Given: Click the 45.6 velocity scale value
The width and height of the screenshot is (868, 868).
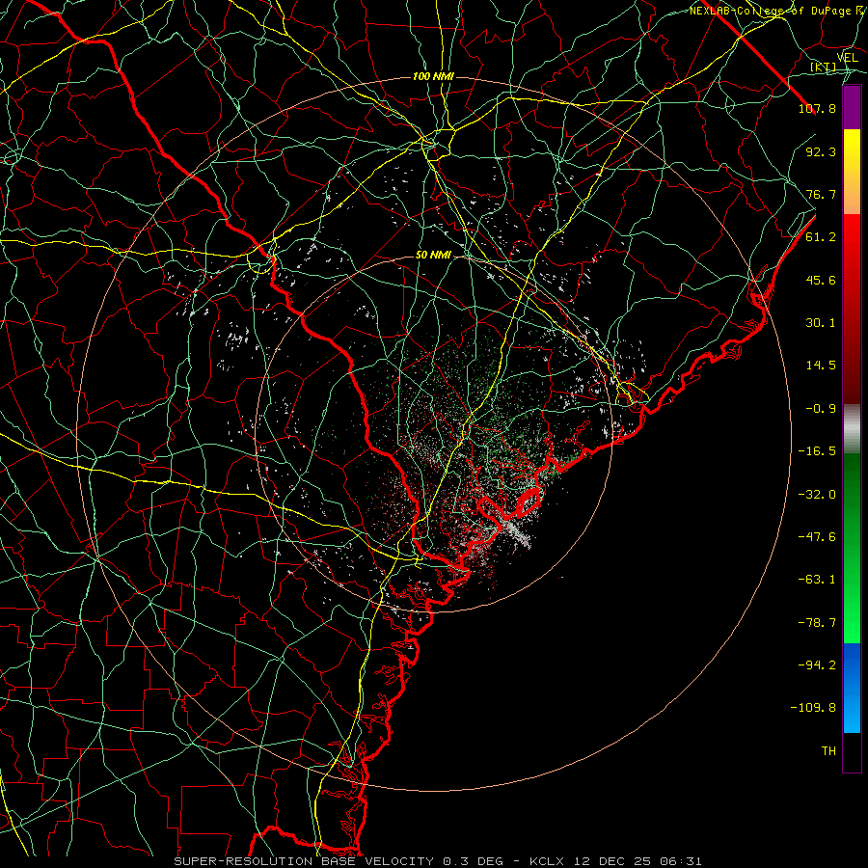Looking at the screenshot, I should pos(821,280).
